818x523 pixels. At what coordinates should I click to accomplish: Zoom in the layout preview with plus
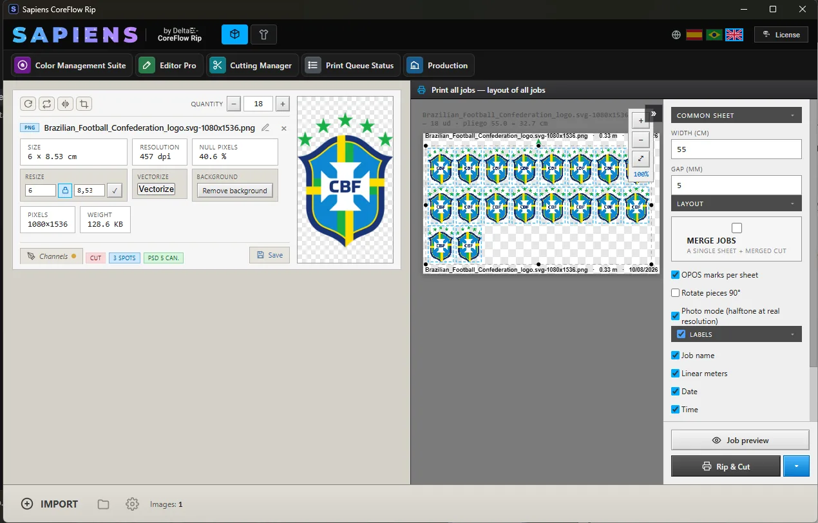tap(640, 120)
